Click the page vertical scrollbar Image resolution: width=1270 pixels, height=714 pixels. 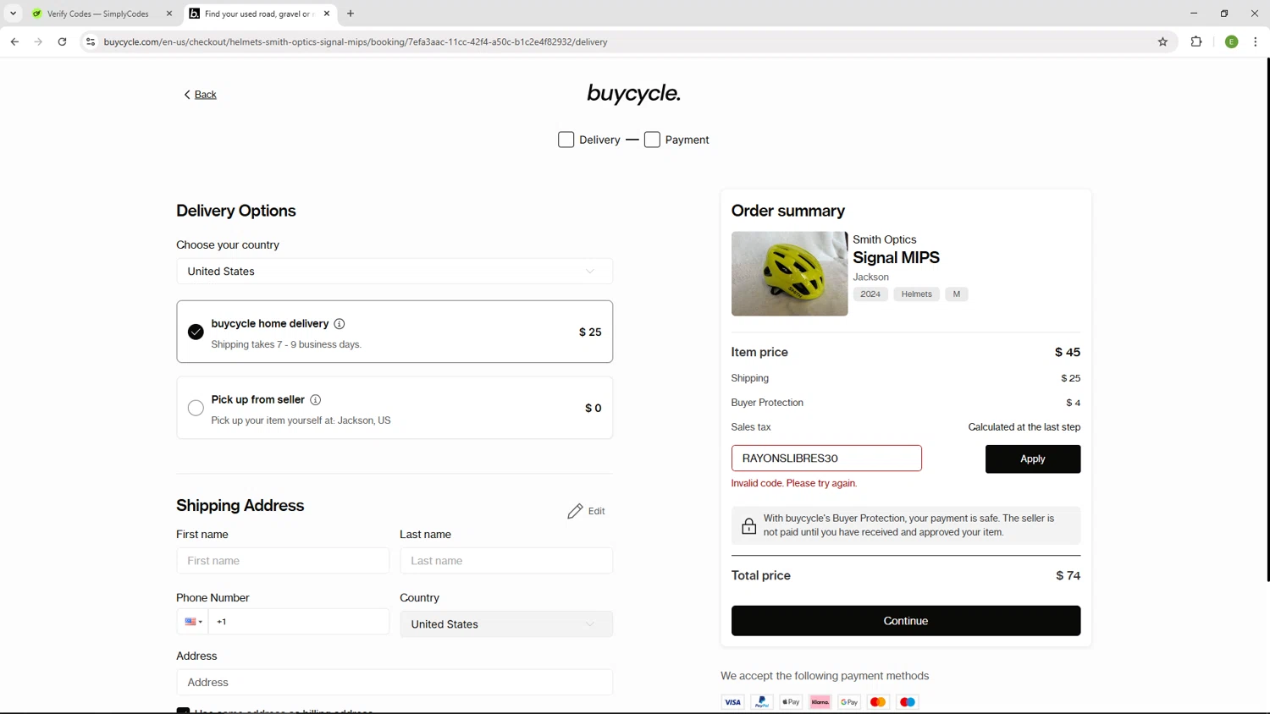(x=1267, y=320)
